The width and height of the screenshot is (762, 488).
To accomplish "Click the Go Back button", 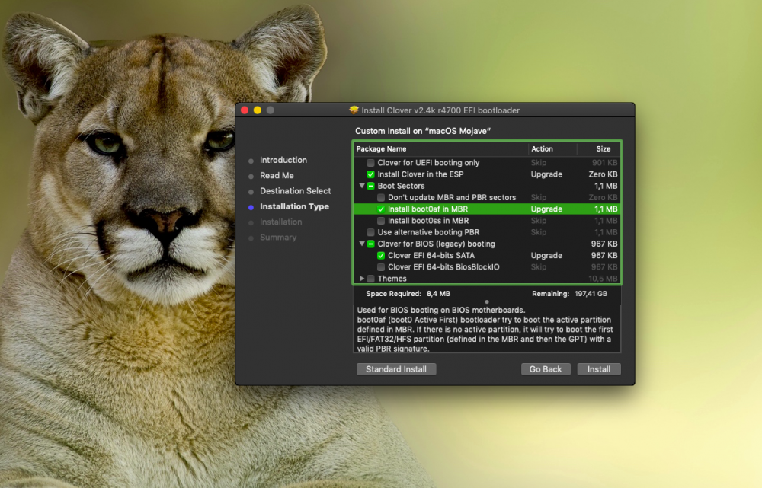I will click(546, 369).
